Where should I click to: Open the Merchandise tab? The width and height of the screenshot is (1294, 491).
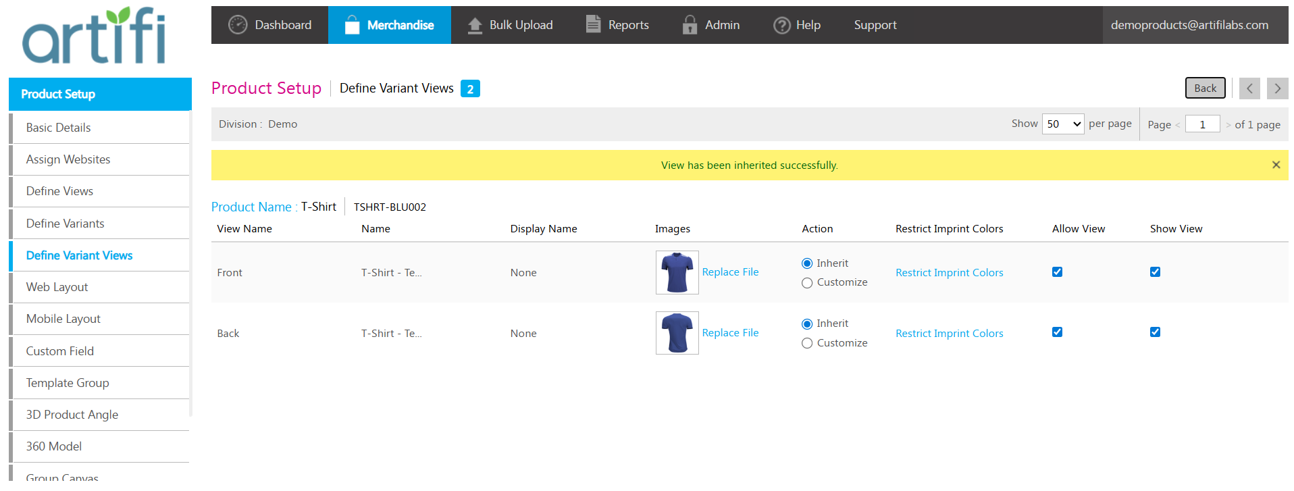click(x=390, y=25)
